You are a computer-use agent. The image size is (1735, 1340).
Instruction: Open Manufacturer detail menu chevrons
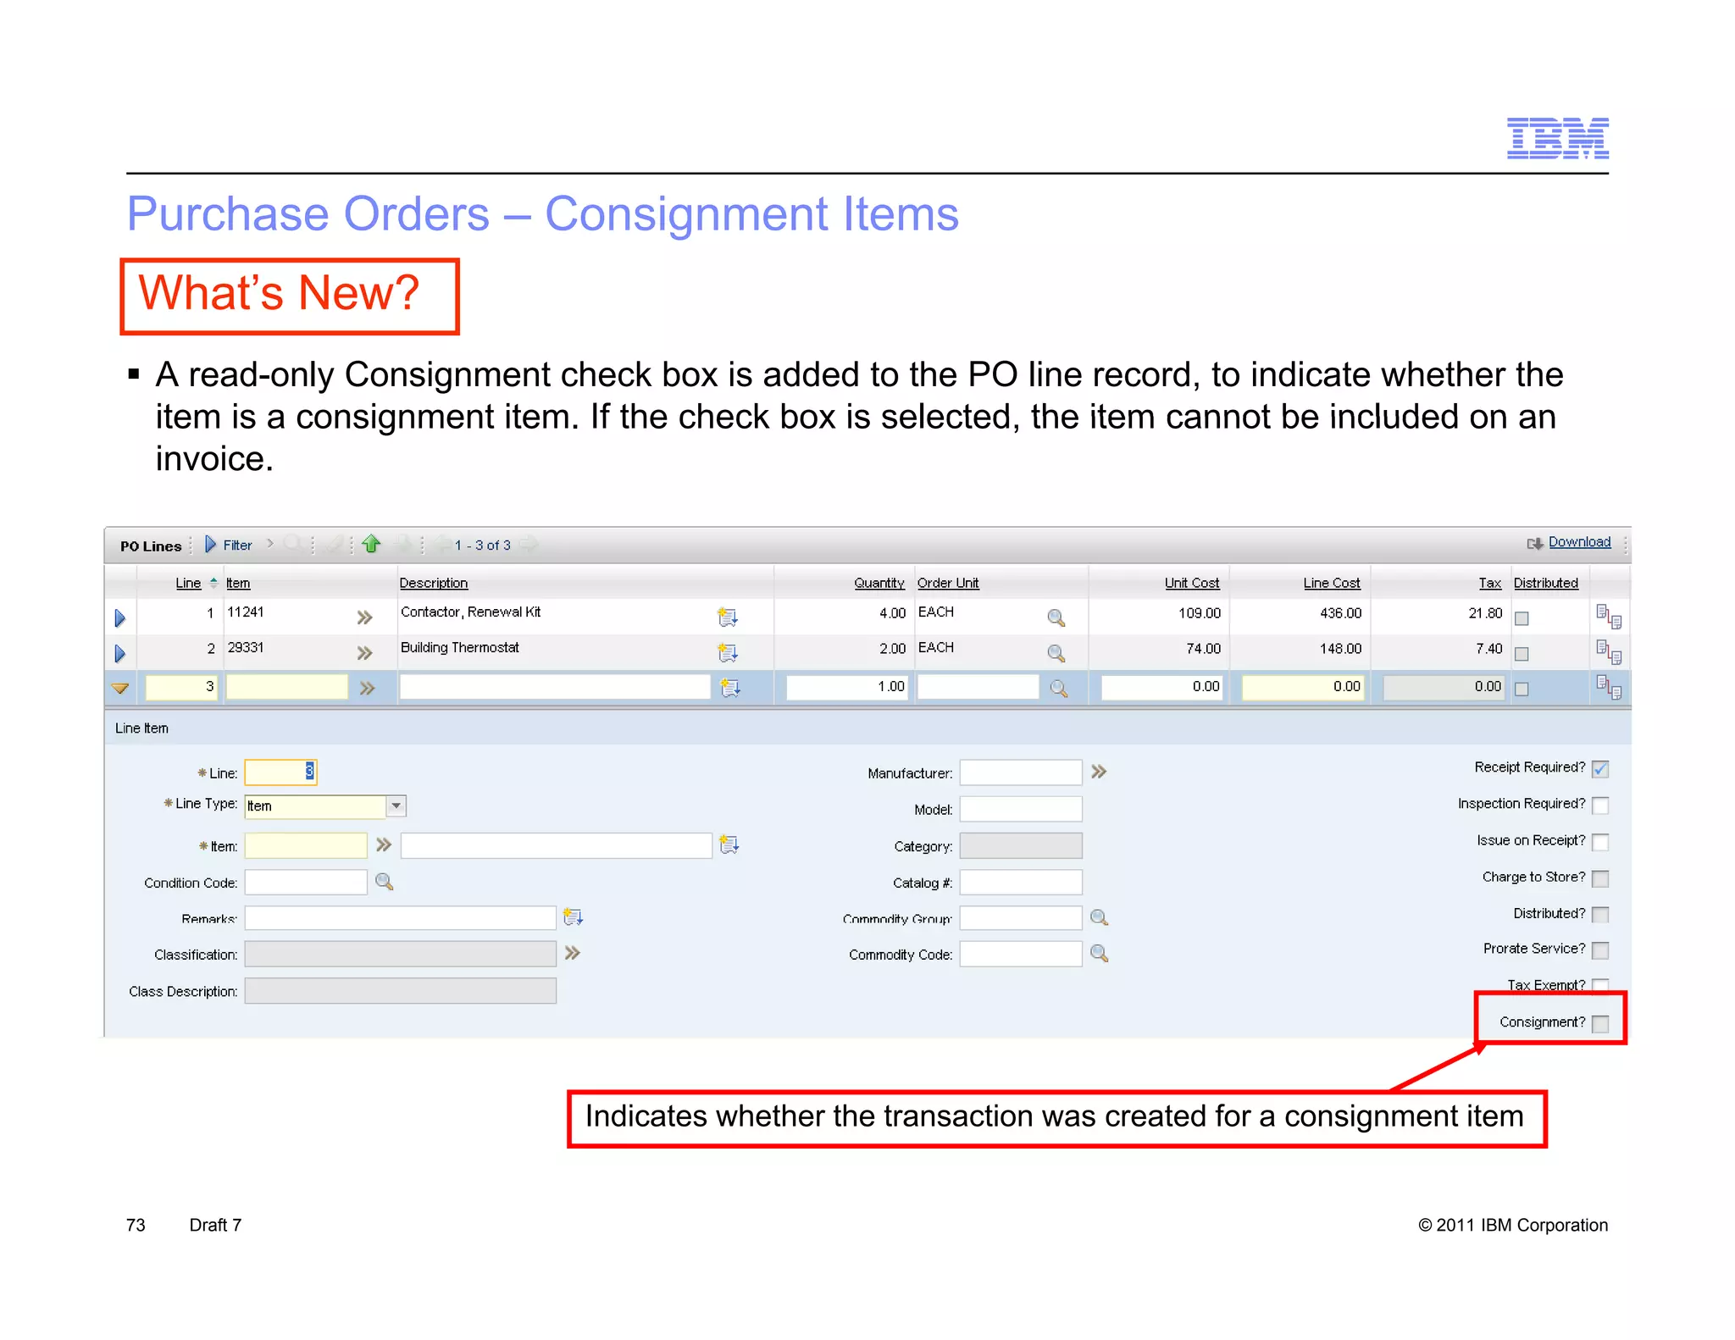[1100, 772]
